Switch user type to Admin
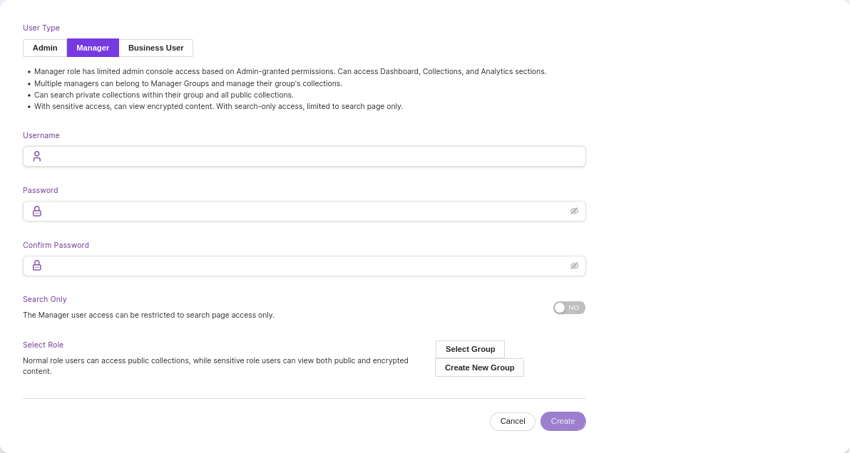 pos(45,48)
